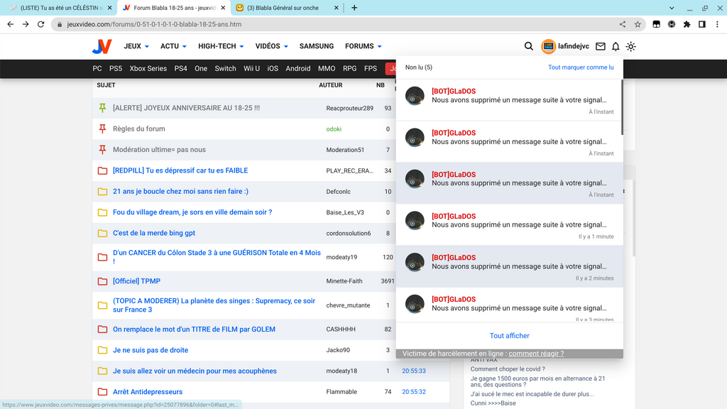Click the lafindejvc profile avatar

coord(548,46)
